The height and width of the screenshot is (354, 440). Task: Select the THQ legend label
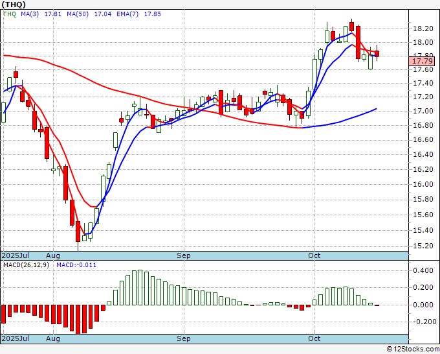(x=10, y=14)
